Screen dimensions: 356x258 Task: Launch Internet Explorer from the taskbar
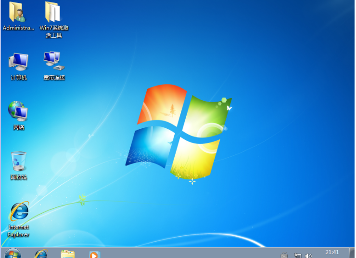pos(41,254)
